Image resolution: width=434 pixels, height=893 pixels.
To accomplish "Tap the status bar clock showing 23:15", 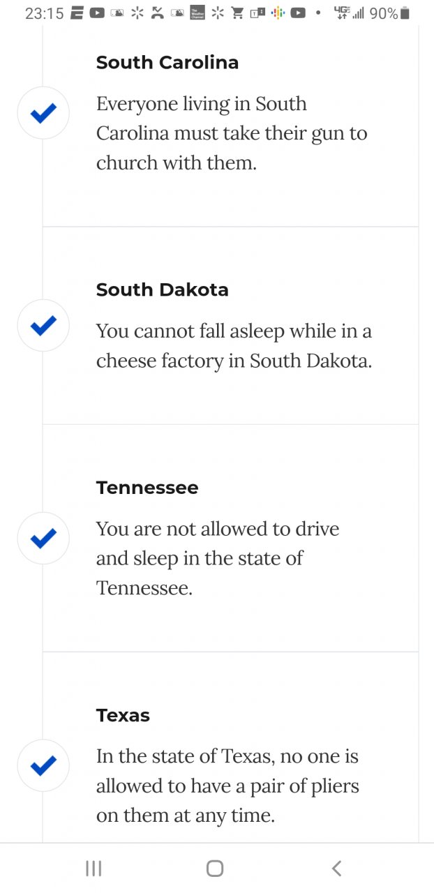I will [x=44, y=13].
